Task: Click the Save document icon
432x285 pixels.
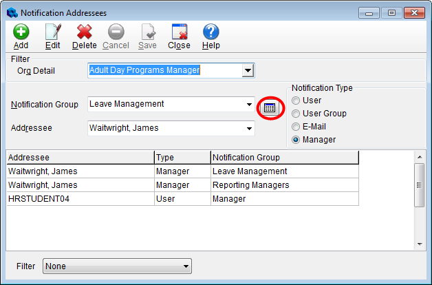Action: [147, 32]
